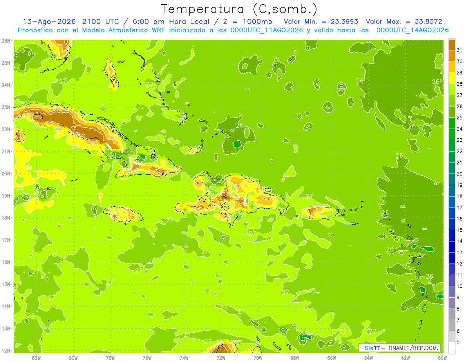Click the longitude axis label '78W'
Image resolution: width=470 pixels, height=363 pixels.
(x=110, y=358)
